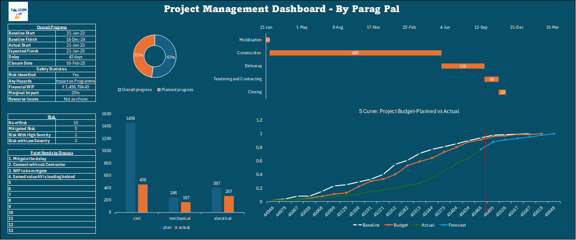The image size is (576, 240).
Task: Click the orange actual legend swatch under bar chart
Action: pyautogui.click(x=176, y=228)
